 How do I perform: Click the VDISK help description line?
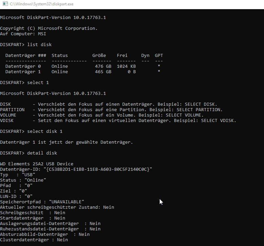118,120
